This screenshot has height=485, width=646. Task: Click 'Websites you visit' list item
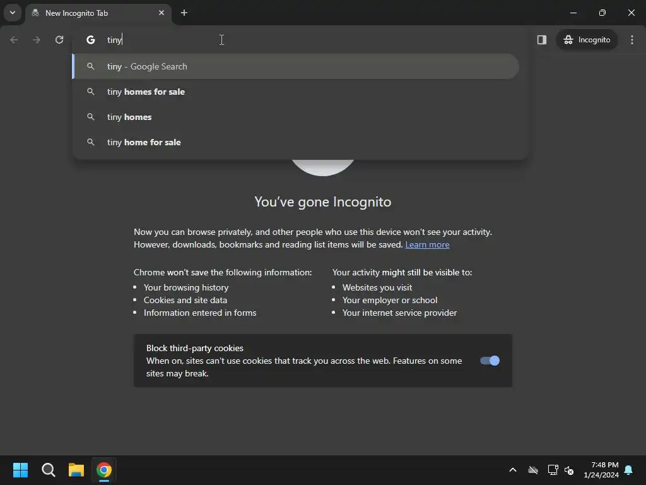point(377,287)
